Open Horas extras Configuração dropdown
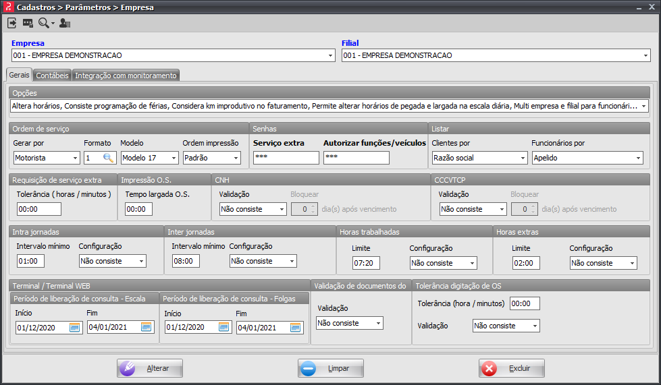This screenshot has height=385, width=661. [x=632, y=263]
